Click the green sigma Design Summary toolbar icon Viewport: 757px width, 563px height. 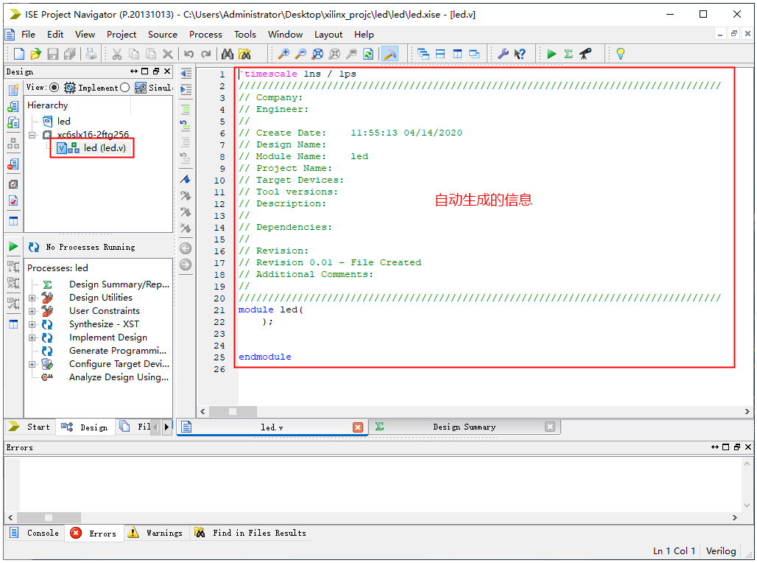(568, 54)
